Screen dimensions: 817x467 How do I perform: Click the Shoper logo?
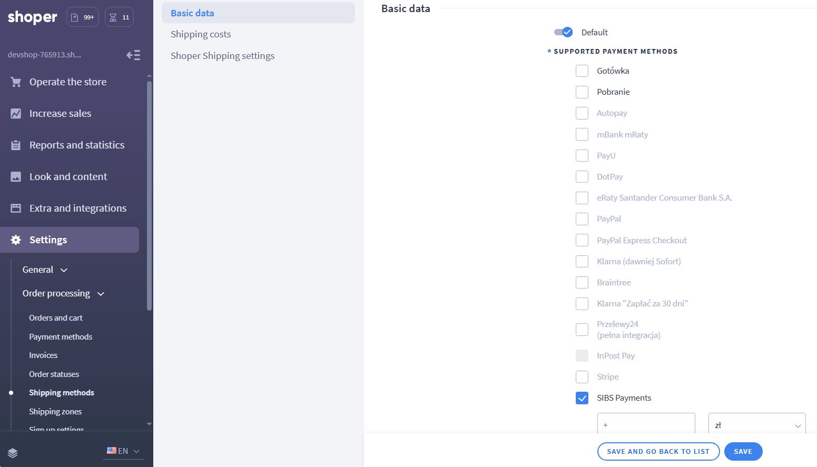tap(32, 17)
